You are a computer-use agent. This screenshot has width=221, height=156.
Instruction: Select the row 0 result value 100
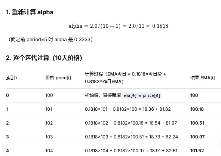(x=194, y=95)
